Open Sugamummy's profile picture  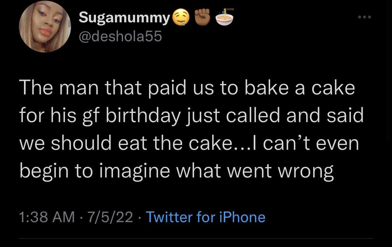click(45, 26)
